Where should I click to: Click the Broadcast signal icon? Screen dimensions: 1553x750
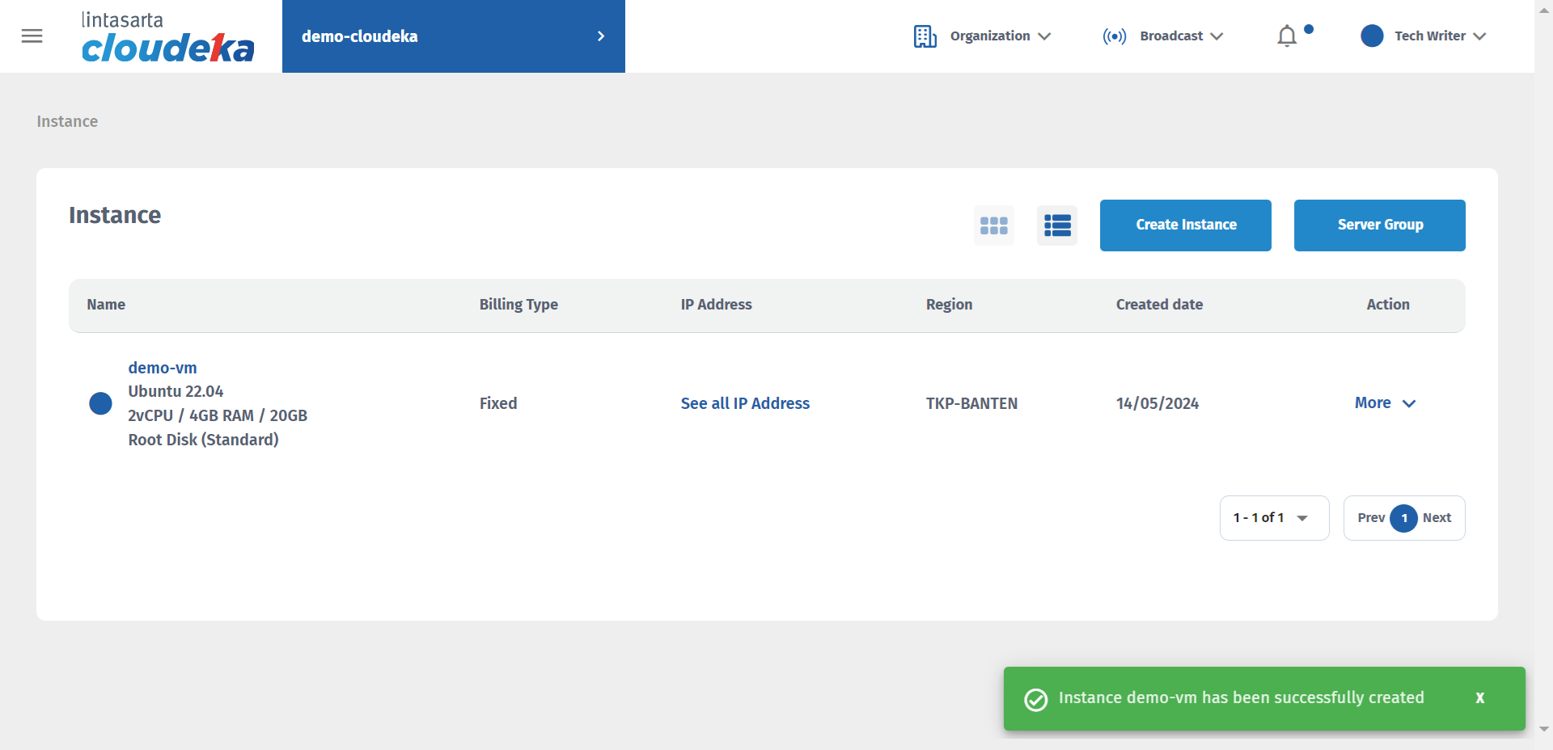1114,36
